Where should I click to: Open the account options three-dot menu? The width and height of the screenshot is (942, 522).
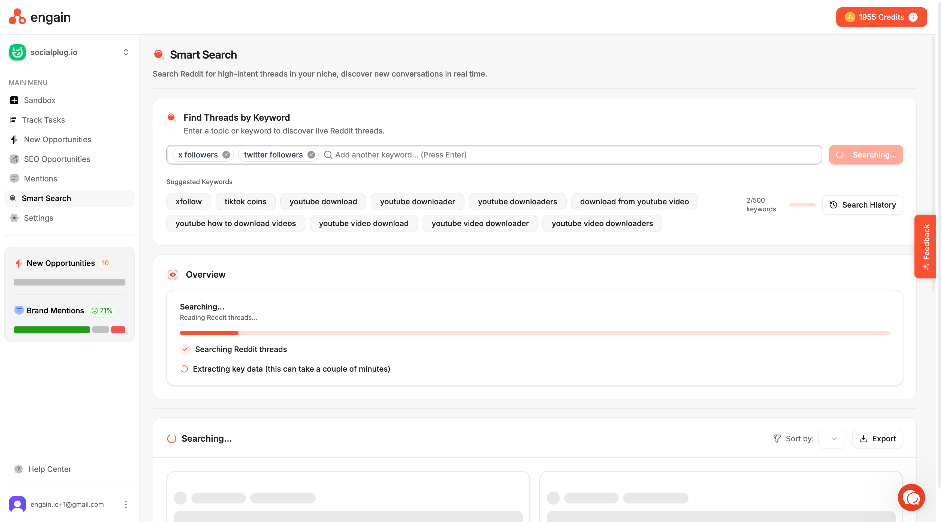(x=126, y=505)
